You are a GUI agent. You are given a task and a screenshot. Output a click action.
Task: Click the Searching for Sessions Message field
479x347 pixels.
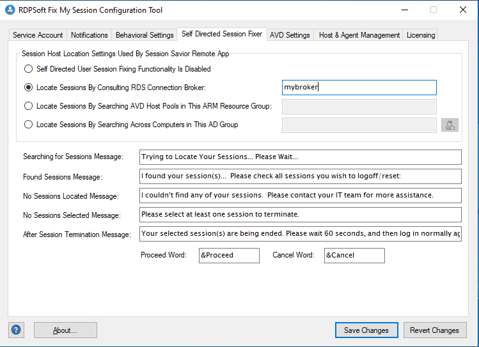(x=300, y=157)
